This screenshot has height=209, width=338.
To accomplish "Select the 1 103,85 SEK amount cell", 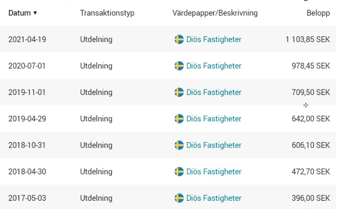I will [x=308, y=40].
